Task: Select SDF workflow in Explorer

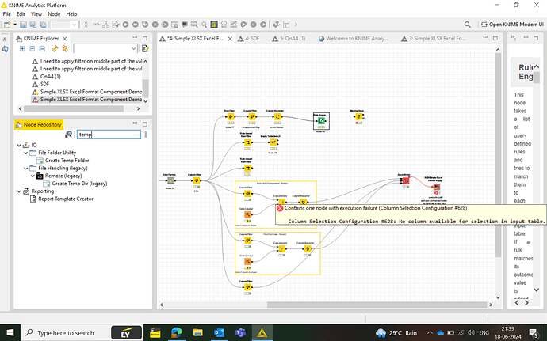Action: coord(44,84)
